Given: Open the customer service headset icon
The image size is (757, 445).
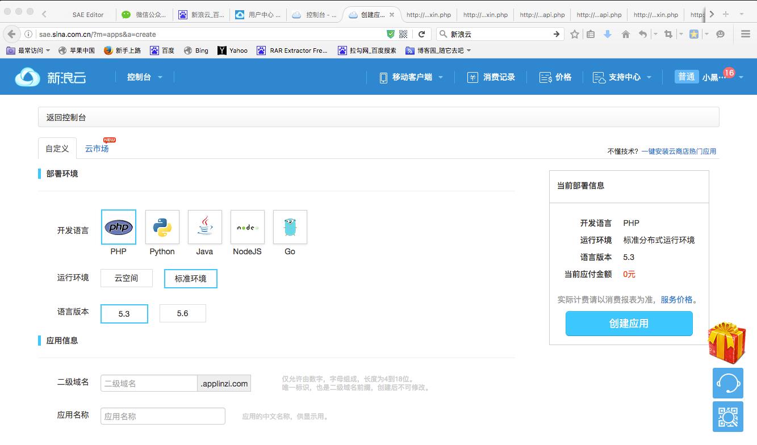Looking at the screenshot, I should click(728, 383).
